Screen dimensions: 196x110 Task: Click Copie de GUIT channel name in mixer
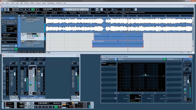click(41, 97)
